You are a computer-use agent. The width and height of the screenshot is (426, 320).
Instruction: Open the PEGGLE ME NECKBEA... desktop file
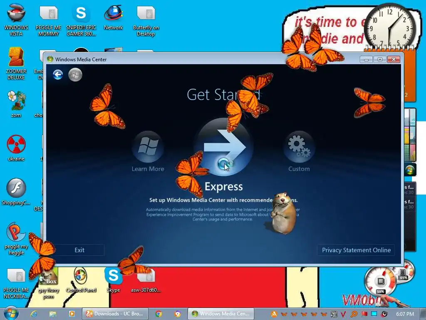click(16, 283)
